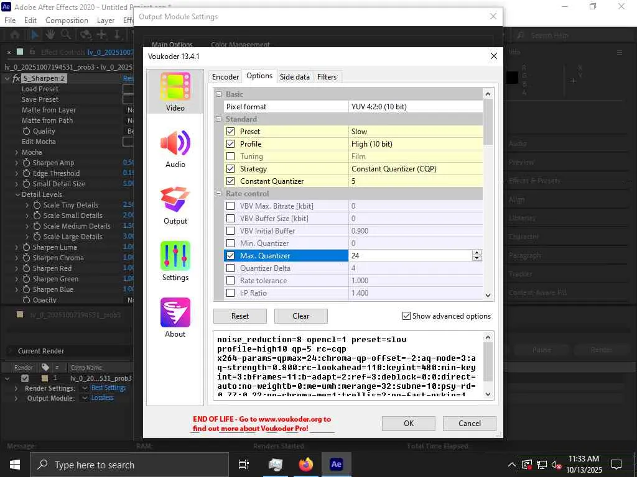Image resolution: width=637 pixels, height=477 pixels.
Task: Click the fx icon of S_Sharpen 2 effect
Action: (x=16, y=78)
